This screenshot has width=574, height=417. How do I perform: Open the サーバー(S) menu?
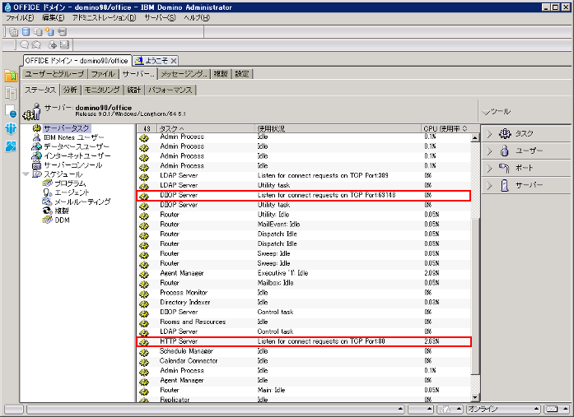(160, 17)
